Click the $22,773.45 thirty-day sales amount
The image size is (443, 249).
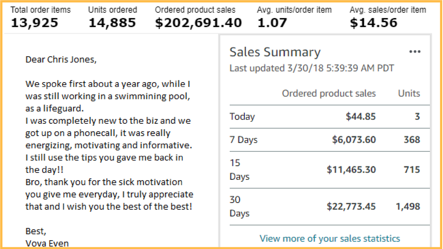pyautogui.click(x=351, y=207)
